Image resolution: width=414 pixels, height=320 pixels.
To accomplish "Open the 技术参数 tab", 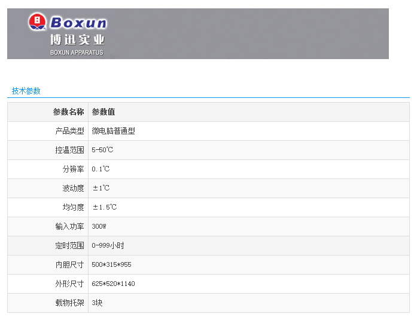I will [26, 91].
